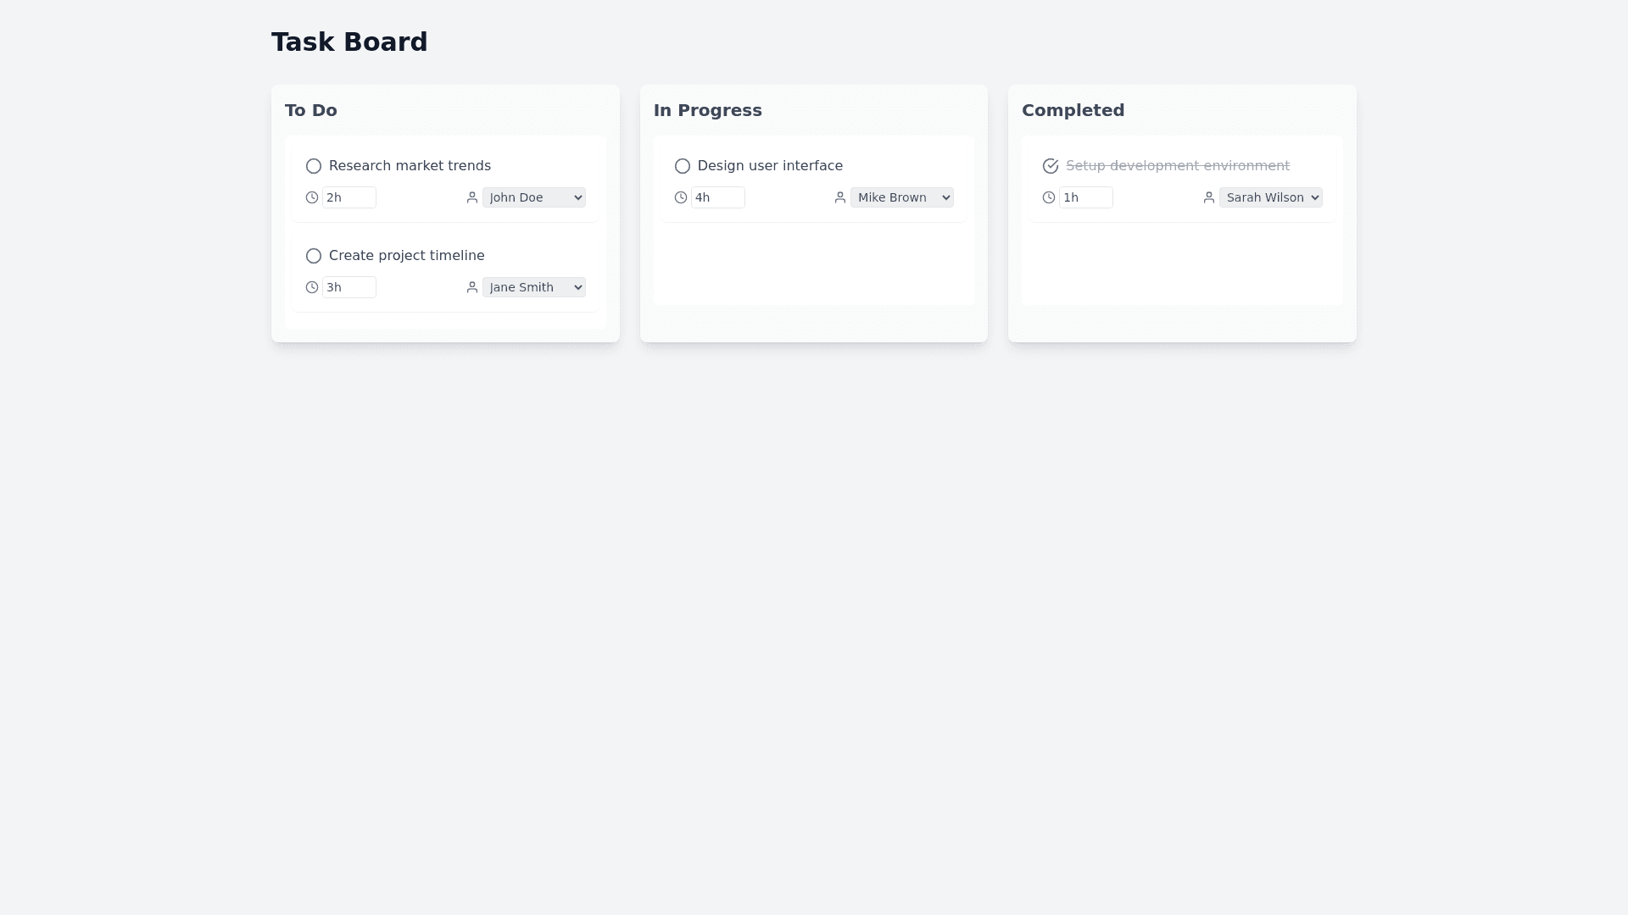Screen dimensions: 1628x915
Task: Open the John Doe assignee dropdown
Action: pyautogui.click(x=534, y=197)
